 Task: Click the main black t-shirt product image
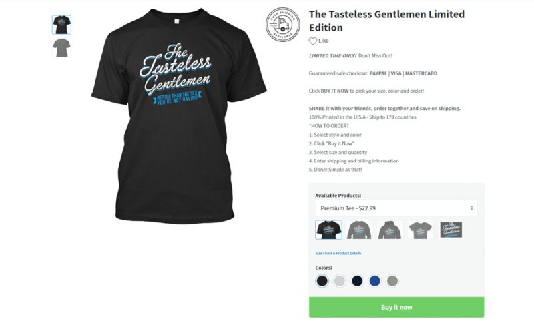[179, 116]
